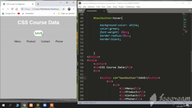Open Sublime Text from taskbar
The image size is (192, 108).
click(38, 105)
